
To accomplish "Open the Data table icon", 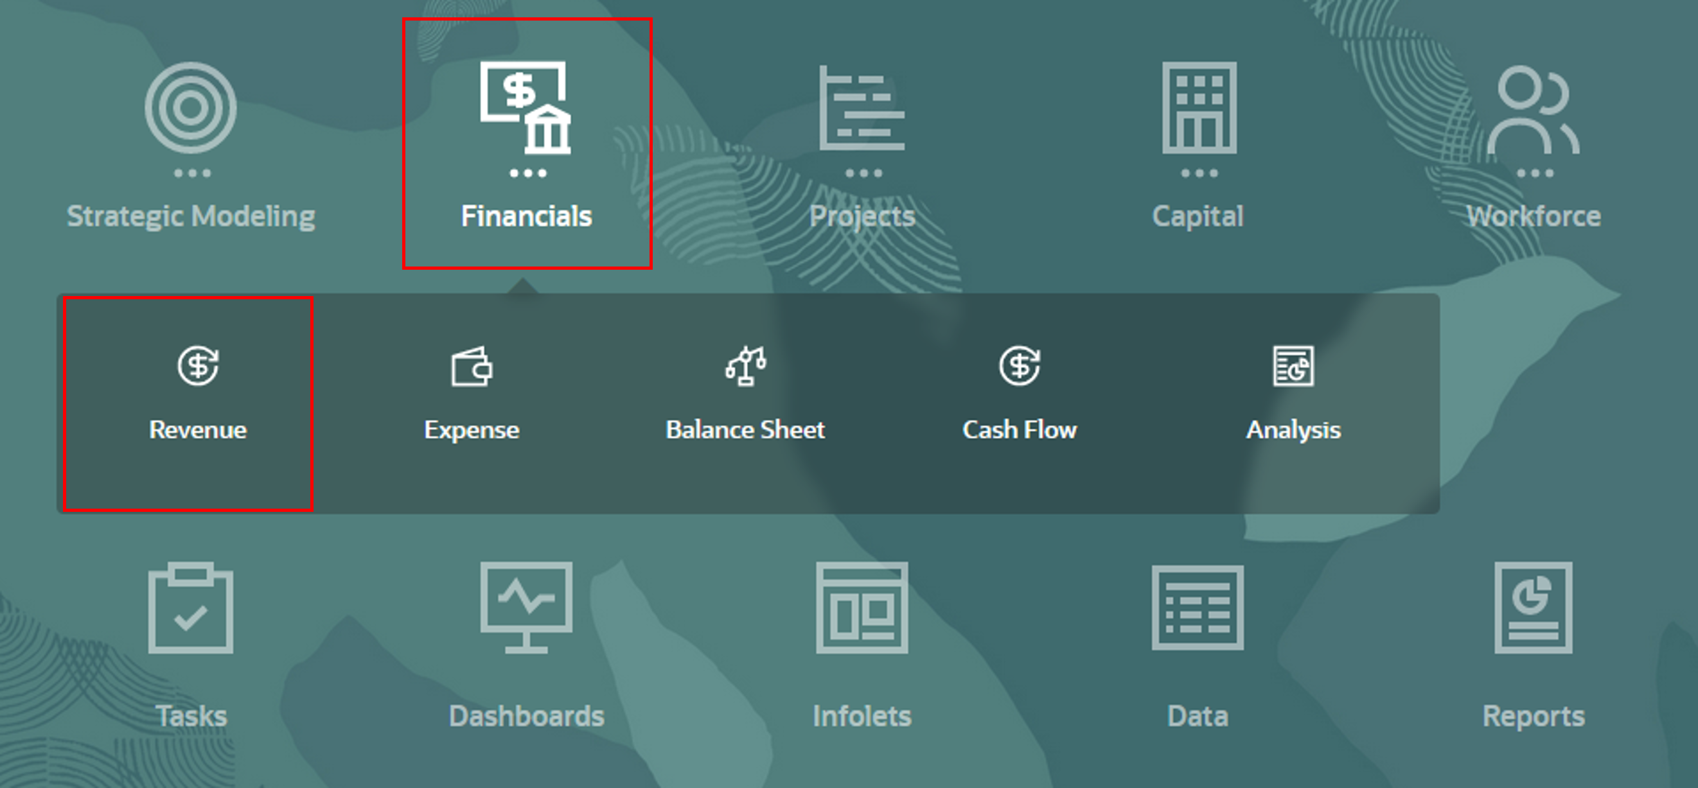I will click(1198, 608).
